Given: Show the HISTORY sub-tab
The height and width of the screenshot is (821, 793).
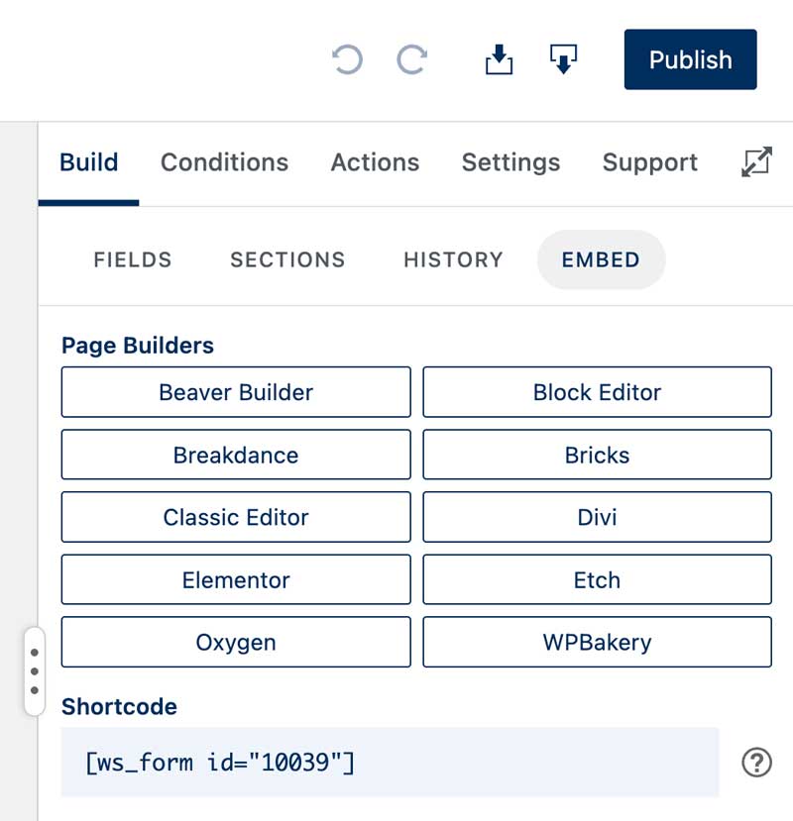Looking at the screenshot, I should (x=453, y=259).
